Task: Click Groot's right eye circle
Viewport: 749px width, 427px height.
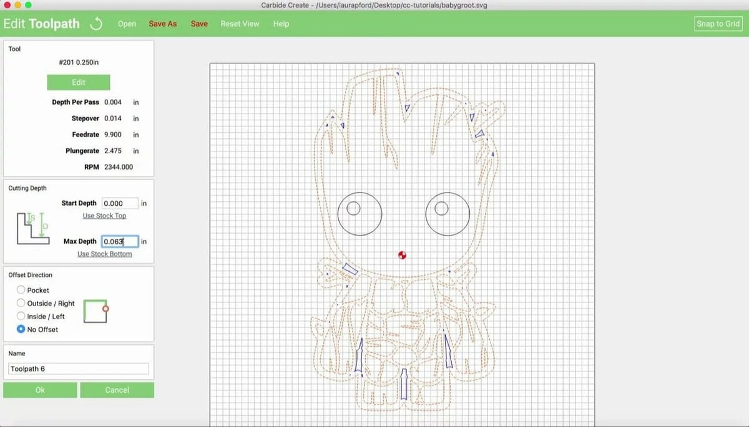Action: click(448, 213)
